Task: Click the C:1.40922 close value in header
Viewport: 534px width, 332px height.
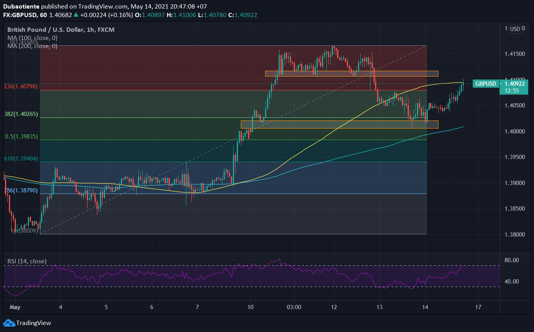Action: pos(243,15)
